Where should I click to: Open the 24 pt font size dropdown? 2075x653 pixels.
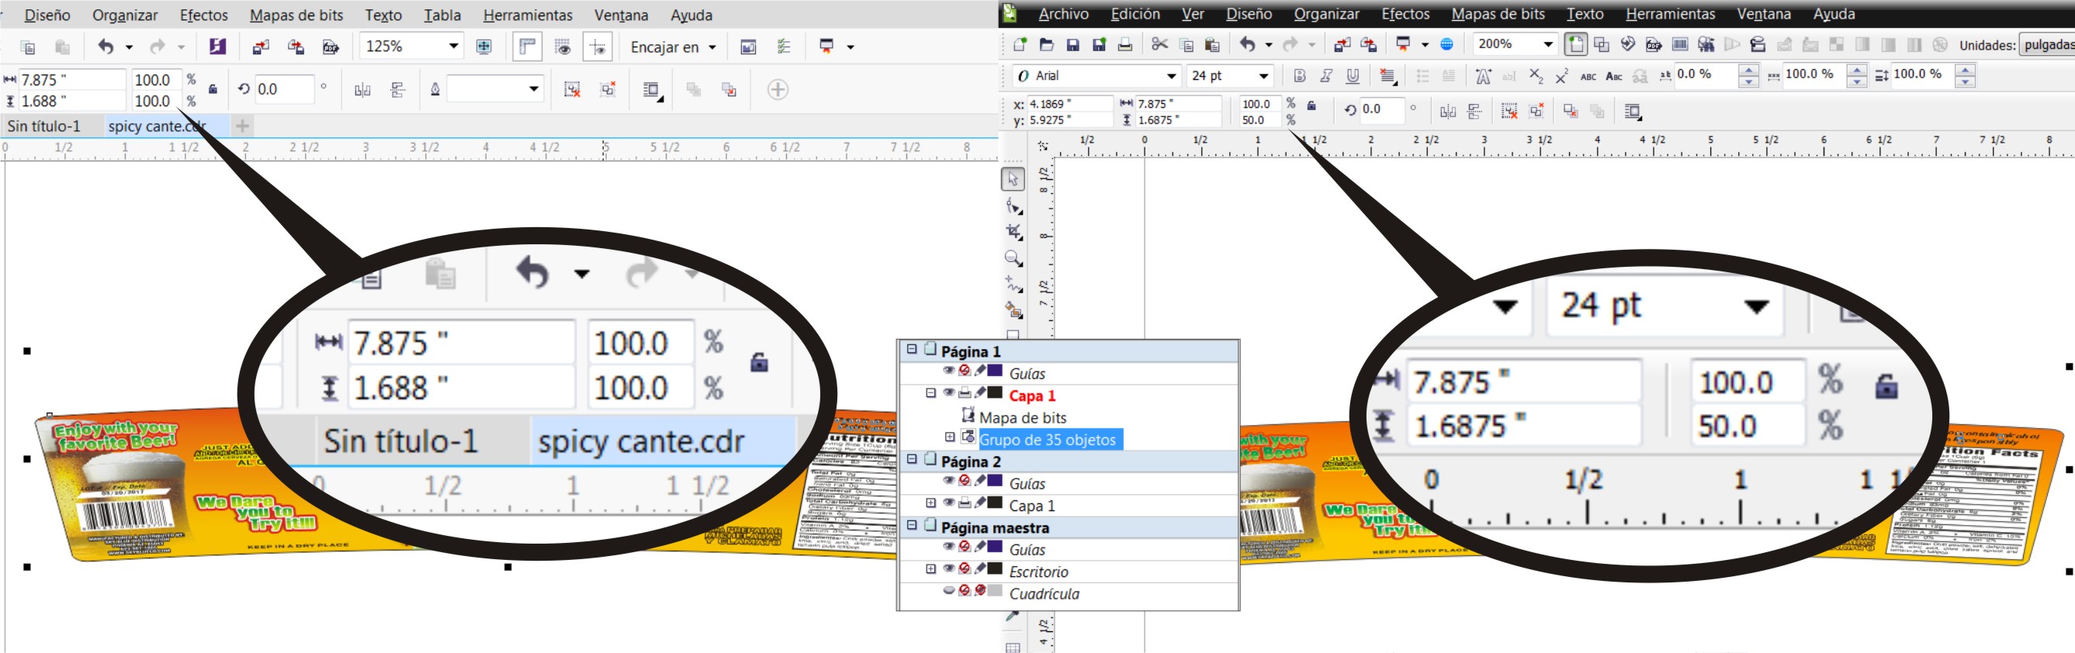1264,76
